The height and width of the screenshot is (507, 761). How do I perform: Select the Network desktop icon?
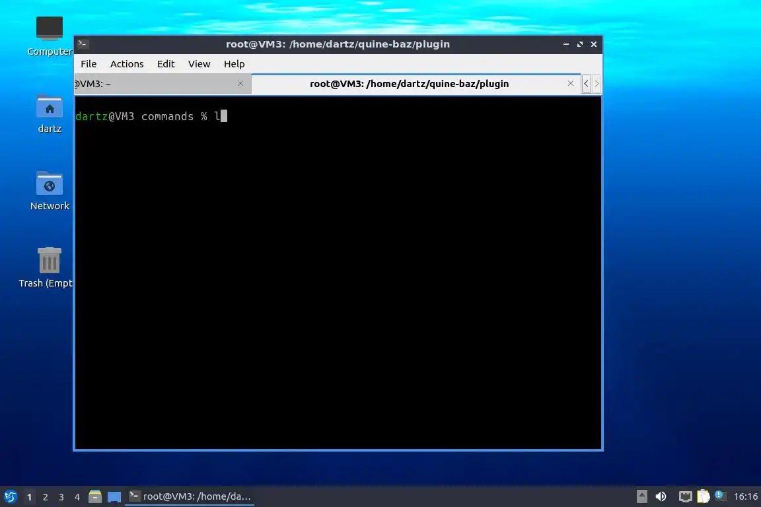pyautogui.click(x=50, y=191)
